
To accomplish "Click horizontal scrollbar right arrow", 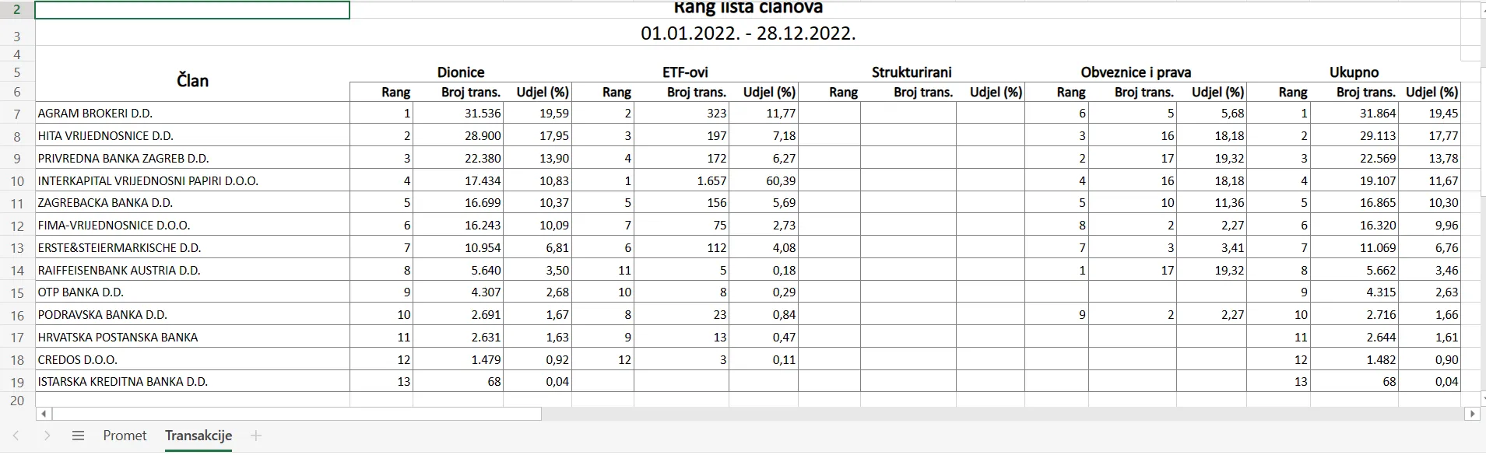I will pos(1471,414).
